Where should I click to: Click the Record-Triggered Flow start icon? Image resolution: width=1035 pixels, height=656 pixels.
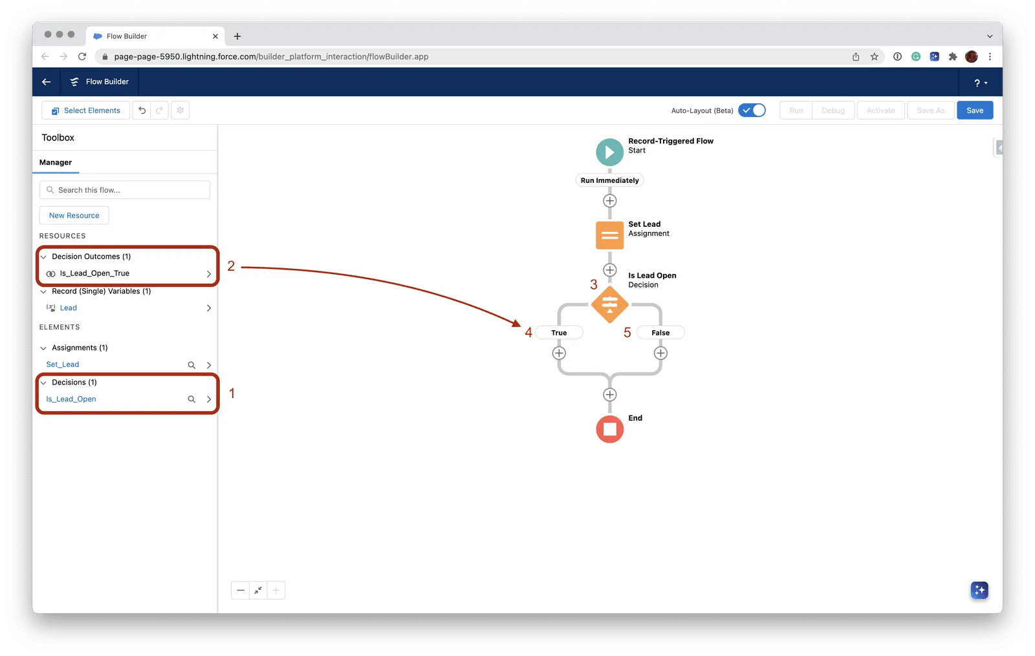pos(609,153)
